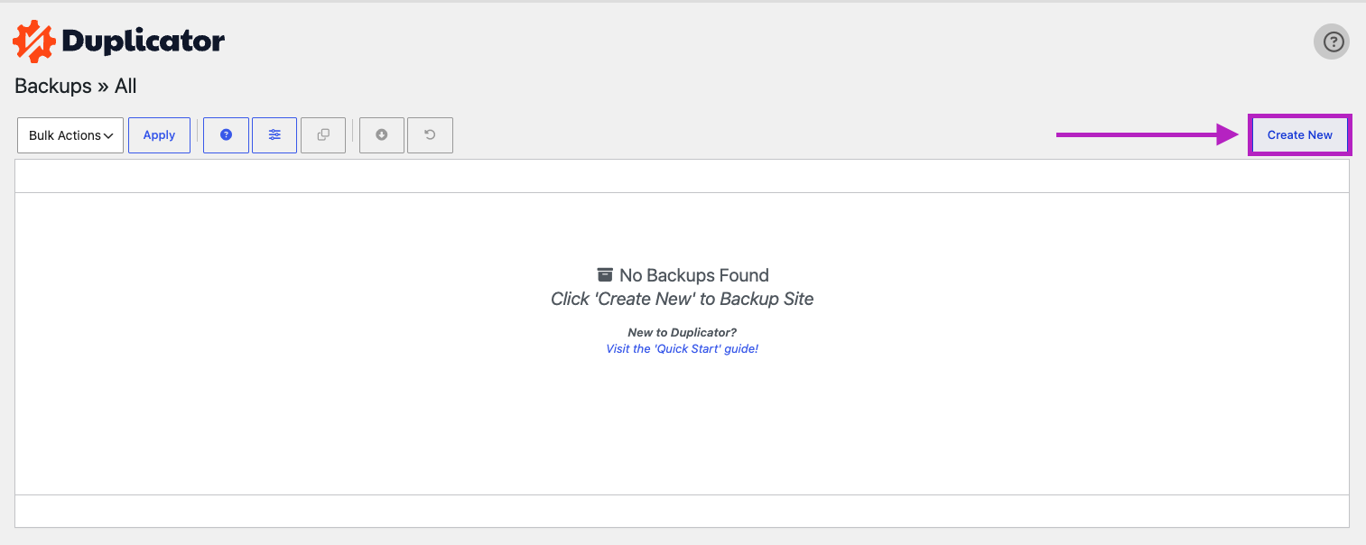Click the Create New button
Viewport: 1366px width, 545px height.
(1299, 135)
